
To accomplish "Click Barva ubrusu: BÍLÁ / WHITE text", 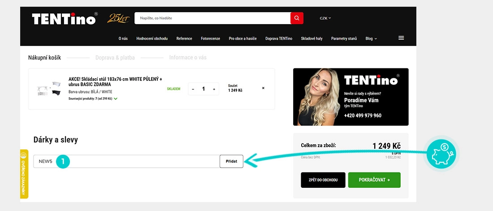I will click(90, 92).
